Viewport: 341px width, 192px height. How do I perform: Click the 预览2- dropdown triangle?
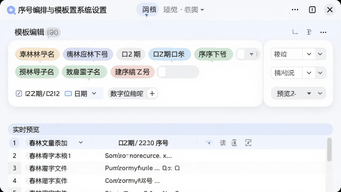(x=309, y=93)
